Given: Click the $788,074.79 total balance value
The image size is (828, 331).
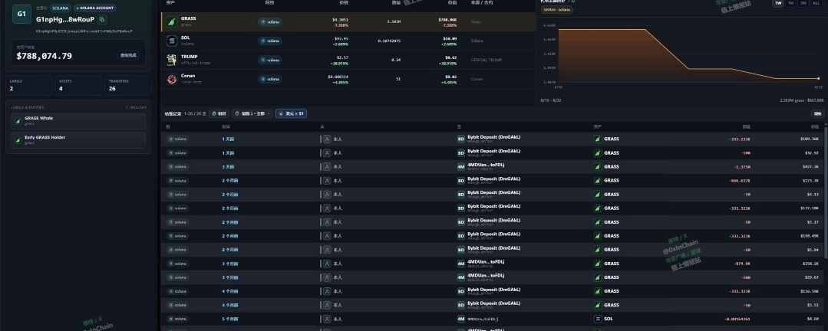Looking at the screenshot, I should pos(45,56).
